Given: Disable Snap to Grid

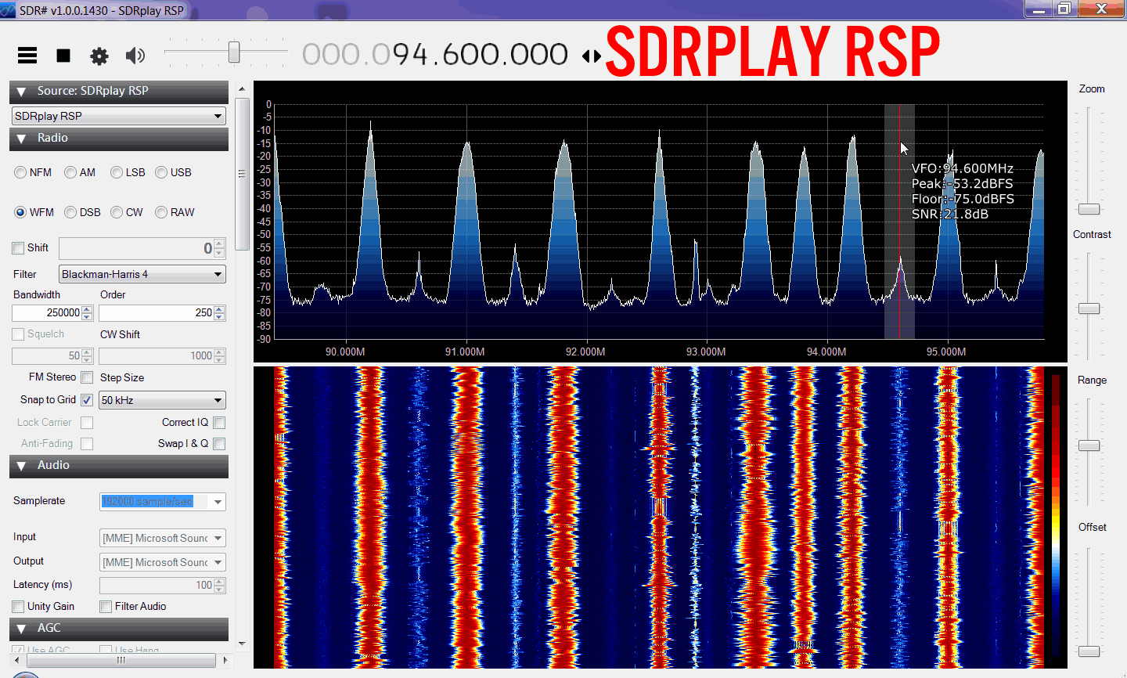Looking at the screenshot, I should click(x=87, y=400).
